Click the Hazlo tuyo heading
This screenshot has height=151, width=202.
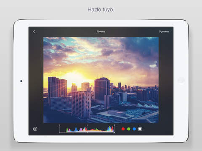(101, 10)
